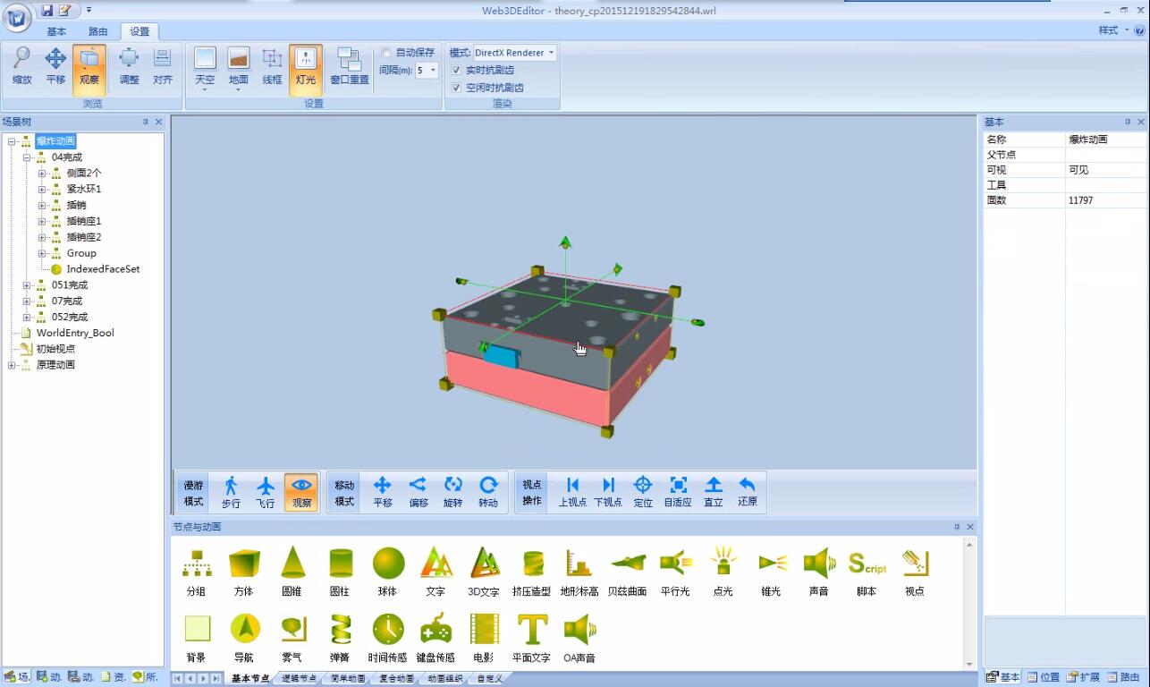Select the 飞行 fly navigation mode
Screen dimensions: 1150x687
[266, 492]
